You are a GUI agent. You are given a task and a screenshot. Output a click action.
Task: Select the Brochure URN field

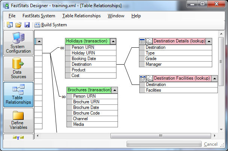[x=92, y=102]
